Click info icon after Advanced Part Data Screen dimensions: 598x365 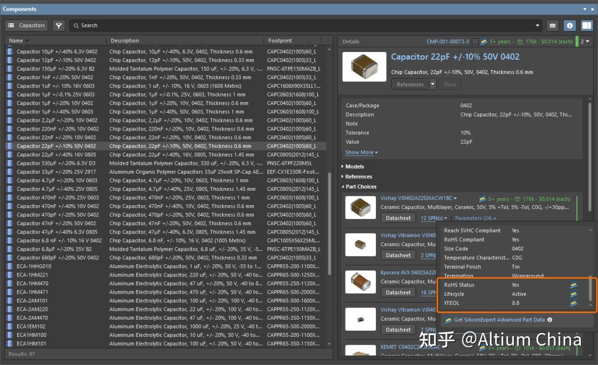[550, 320]
